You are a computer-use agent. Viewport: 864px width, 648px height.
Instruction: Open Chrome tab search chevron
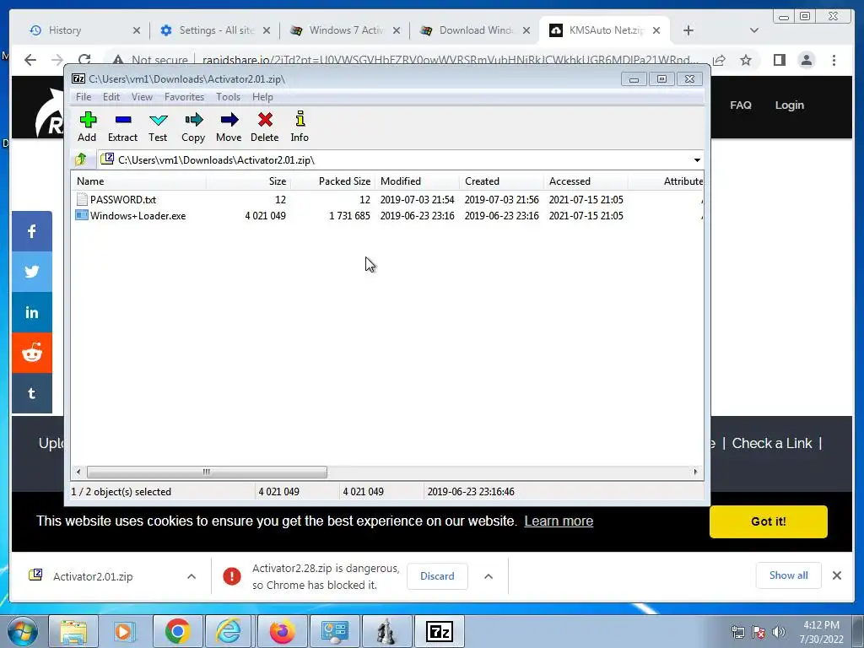click(x=754, y=30)
